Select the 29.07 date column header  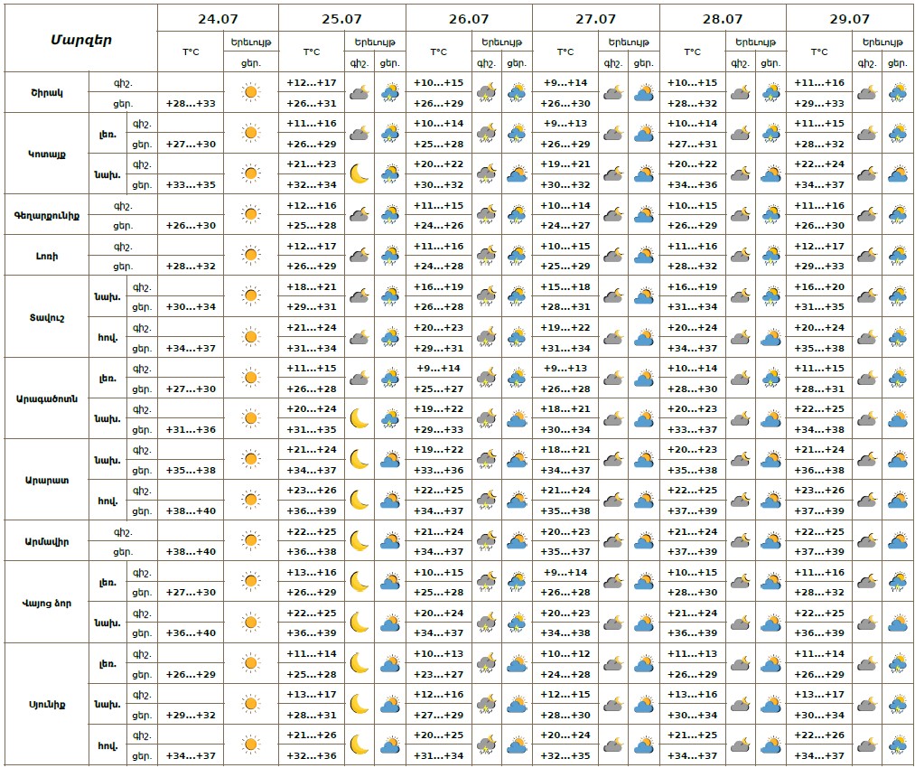click(850, 18)
